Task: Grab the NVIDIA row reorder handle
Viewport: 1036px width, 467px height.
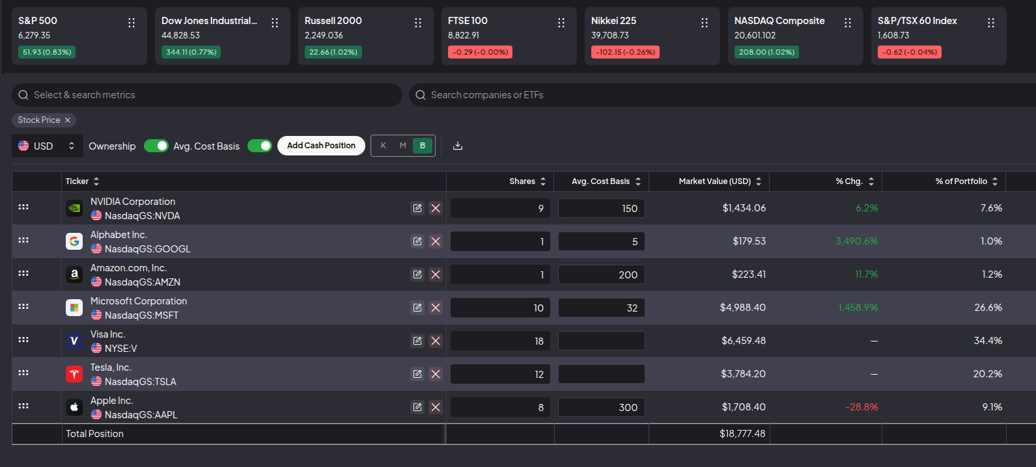Action: (23, 207)
